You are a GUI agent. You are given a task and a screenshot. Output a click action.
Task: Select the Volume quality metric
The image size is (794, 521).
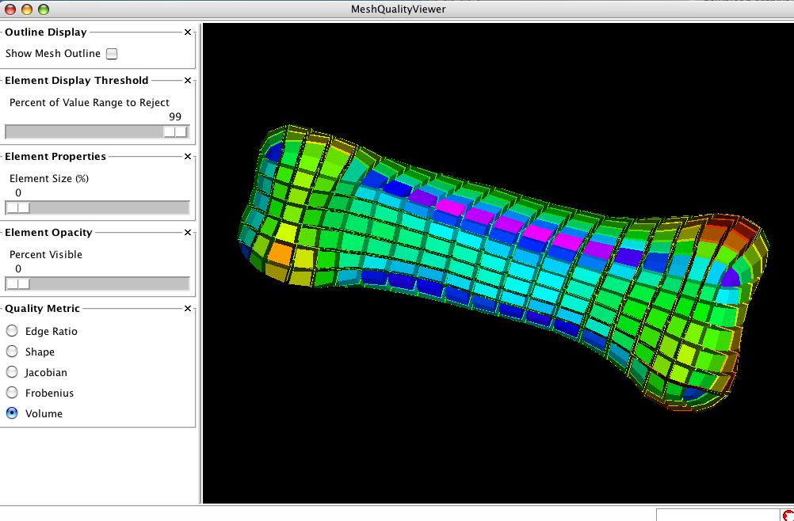[12, 413]
